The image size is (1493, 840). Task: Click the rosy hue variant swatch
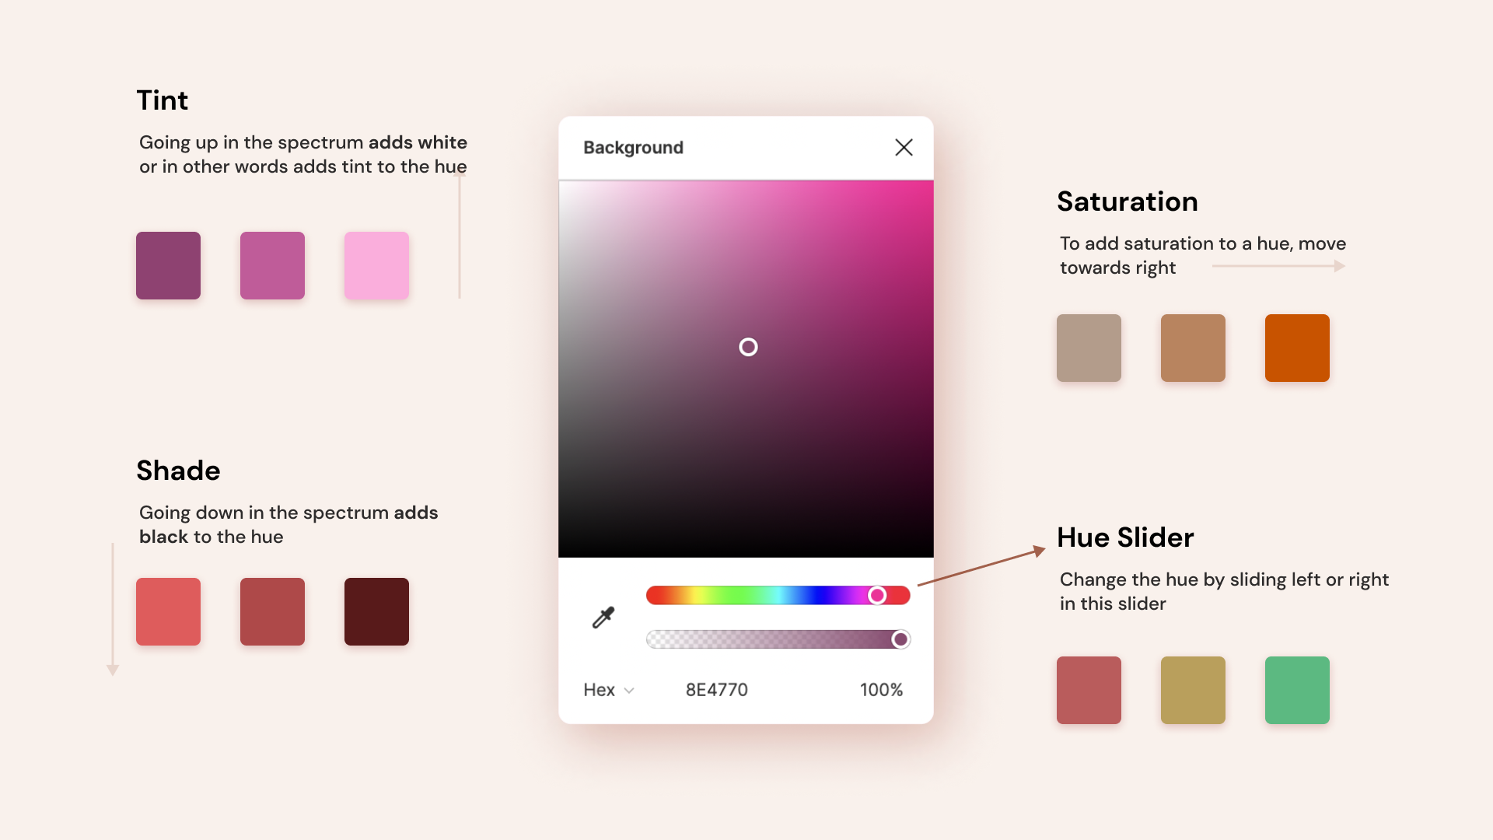tap(1089, 689)
